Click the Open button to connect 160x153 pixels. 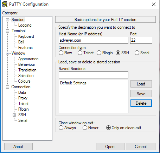pyautogui.click(x=110, y=147)
